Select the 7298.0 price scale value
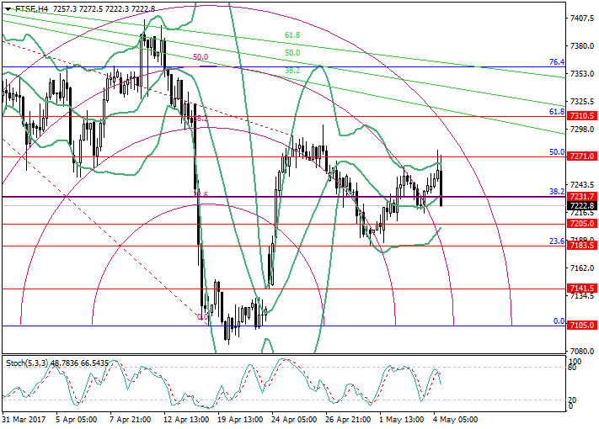 pos(582,130)
